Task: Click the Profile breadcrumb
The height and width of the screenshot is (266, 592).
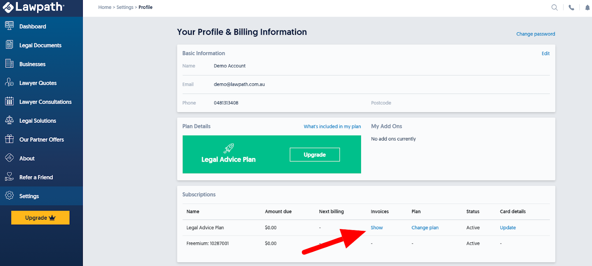Action: tap(145, 7)
